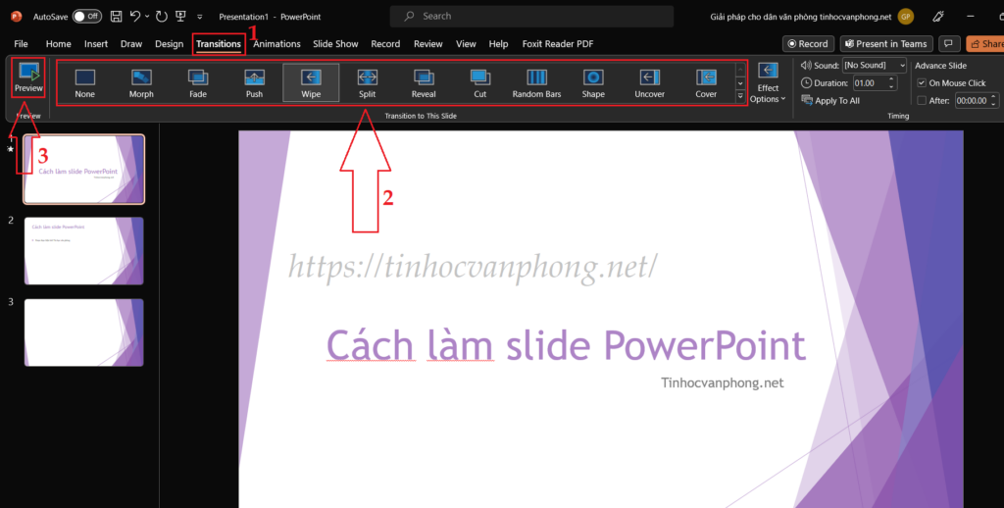This screenshot has width=1004, height=508.
Task: Select the Random Bars transition
Action: pos(536,82)
